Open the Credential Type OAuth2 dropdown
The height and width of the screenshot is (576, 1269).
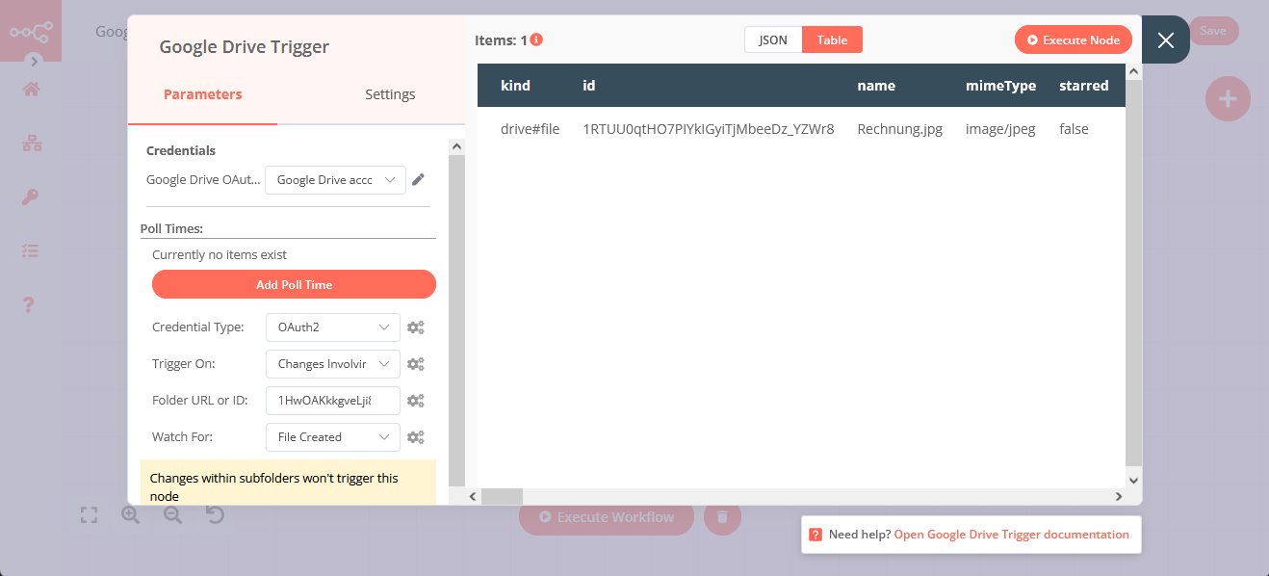[332, 327]
